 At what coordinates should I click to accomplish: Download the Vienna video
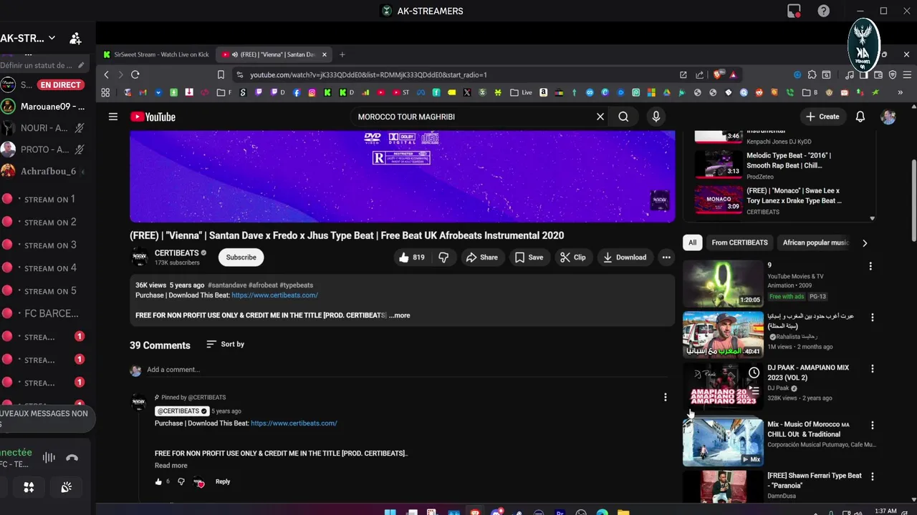tap(625, 257)
